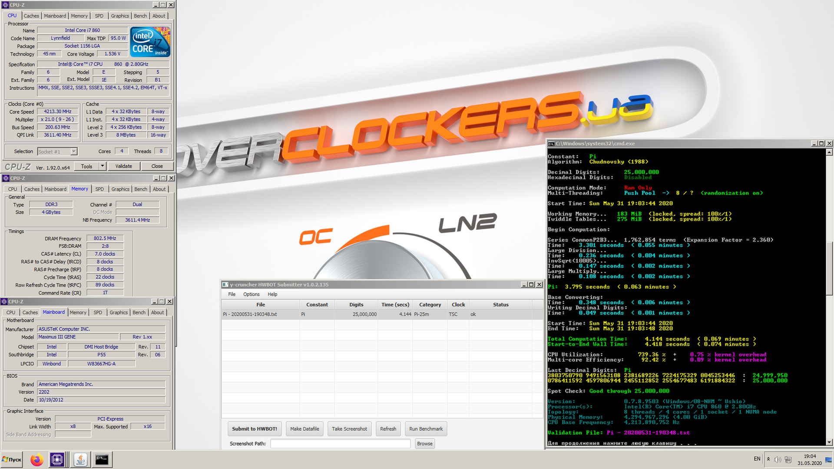Click the Model field Maximus III GENE
The height and width of the screenshot is (469, 834).
click(78, 337)
